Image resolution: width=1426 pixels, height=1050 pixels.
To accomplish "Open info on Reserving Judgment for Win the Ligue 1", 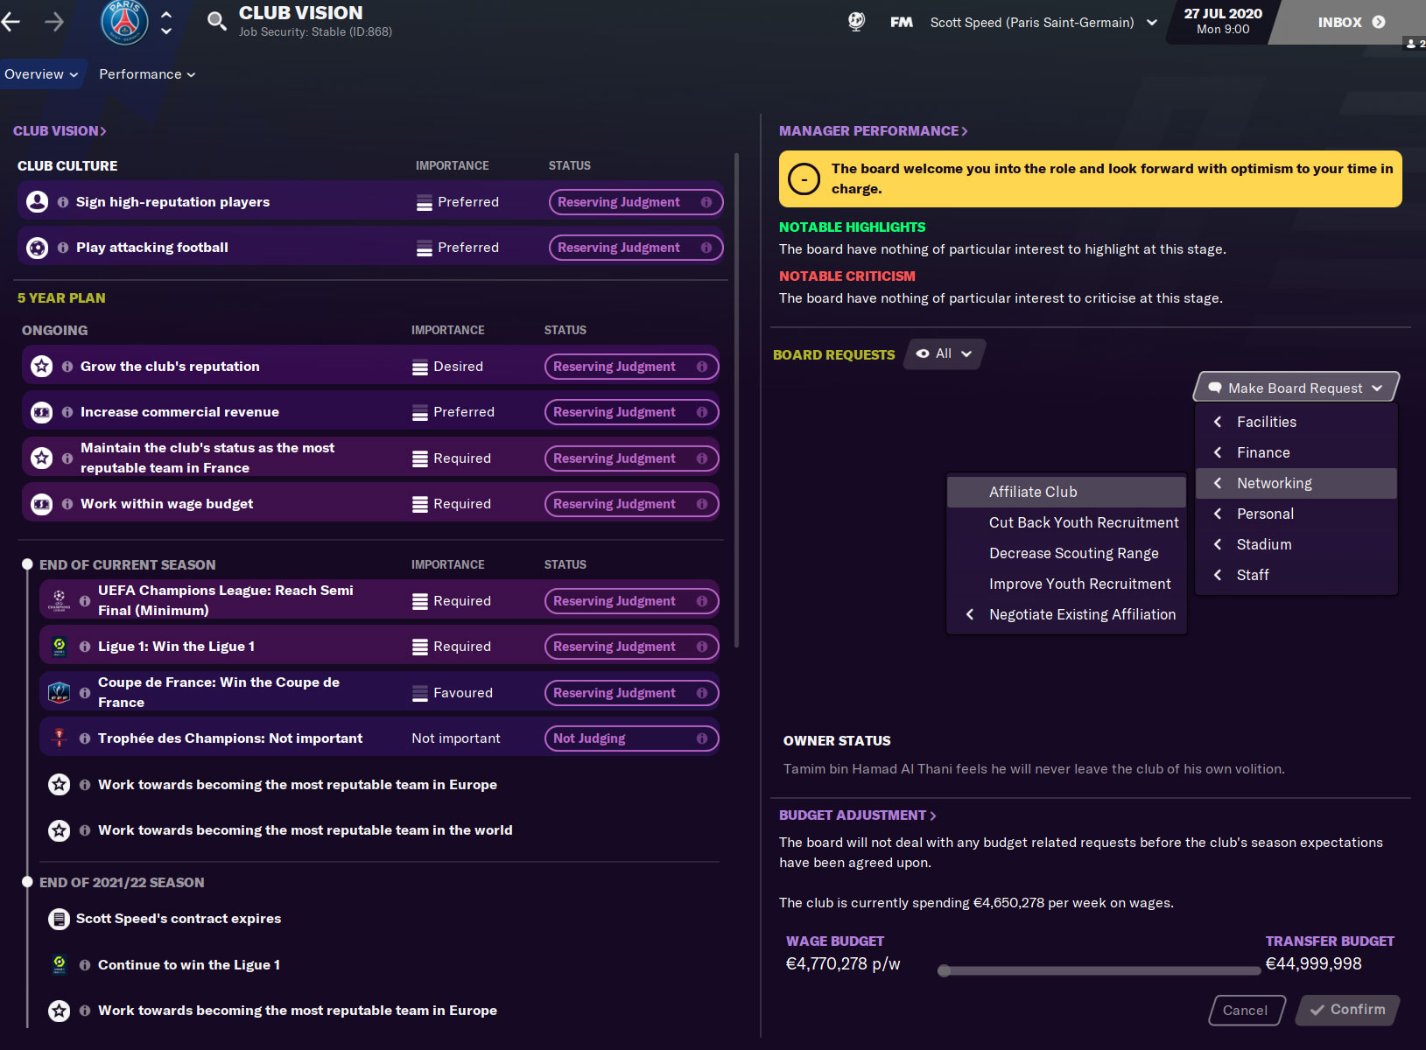I will coord(703,646).
